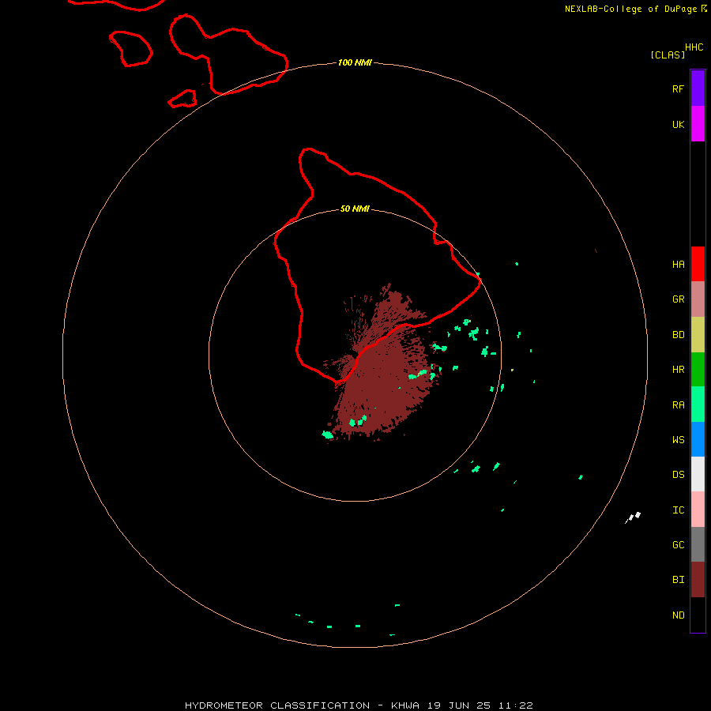Click the NEXLAB-College of DuPage credit text

pyautogui.click(x=630, y=9)
